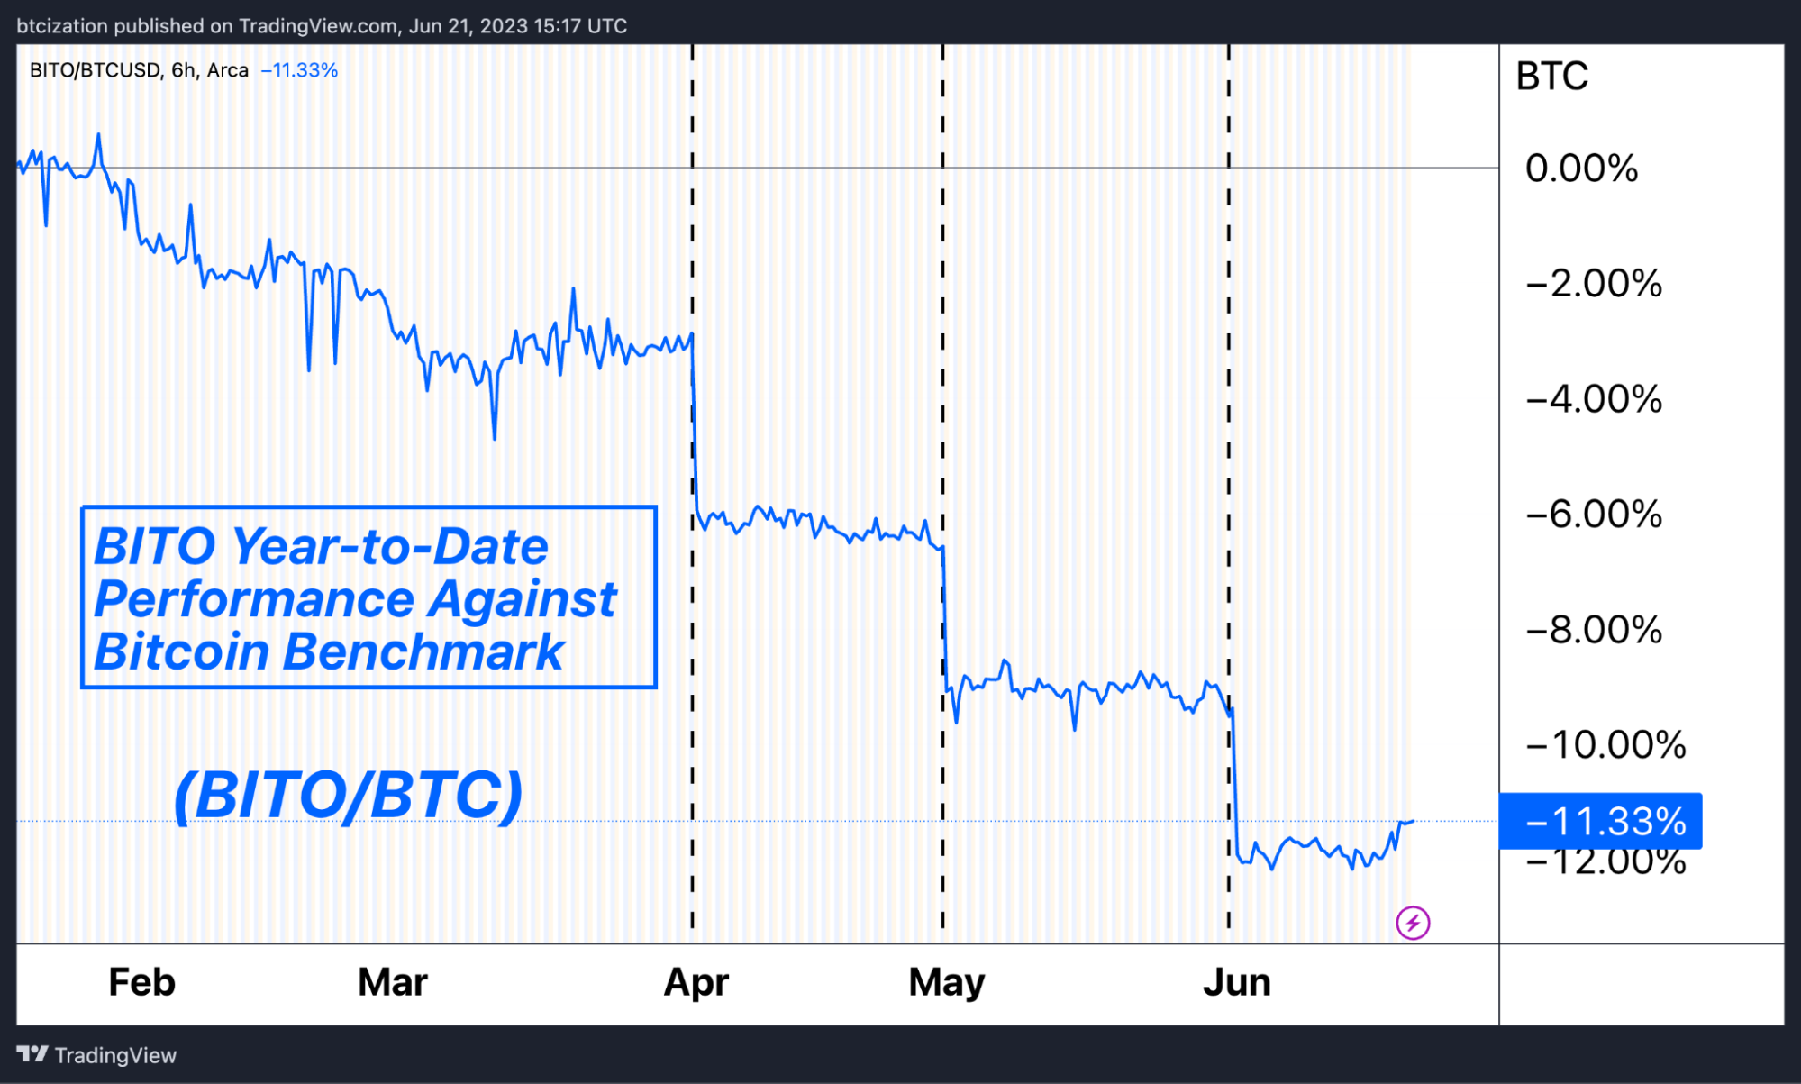
Task: Click the blue -11.33% price label
Action: pyautogui.click(x=1601, y=821)
